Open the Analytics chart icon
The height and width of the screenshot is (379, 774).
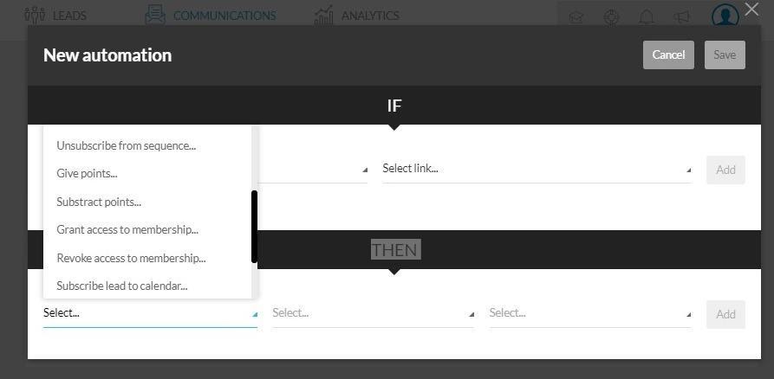pyautogui.click(x=324, y=15)
